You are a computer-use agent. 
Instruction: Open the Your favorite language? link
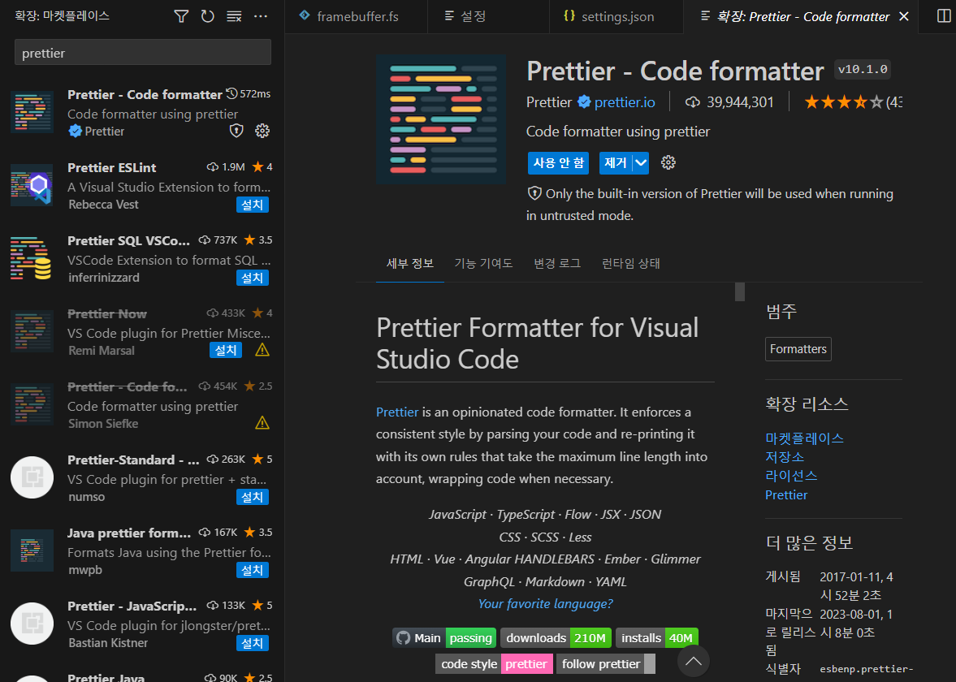(x=545, y=603)
